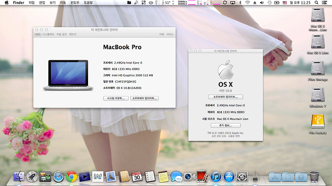The height and width of the screenshot is (186, 332).
Task: Switch to the 메모리 tab
Action: coord(73,34)
